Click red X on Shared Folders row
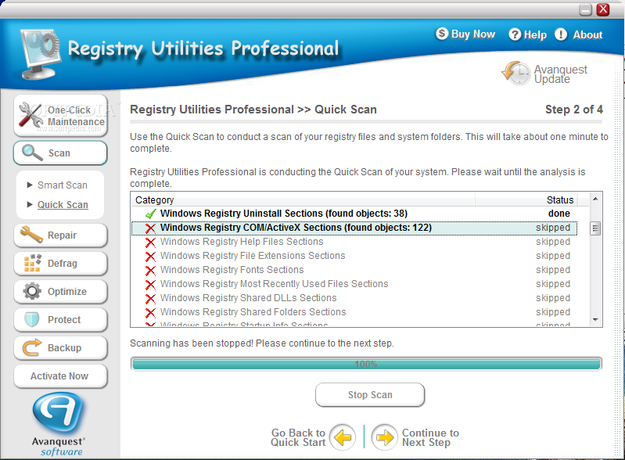The width and height of the screenshot is (625, 460). (151, 312)
